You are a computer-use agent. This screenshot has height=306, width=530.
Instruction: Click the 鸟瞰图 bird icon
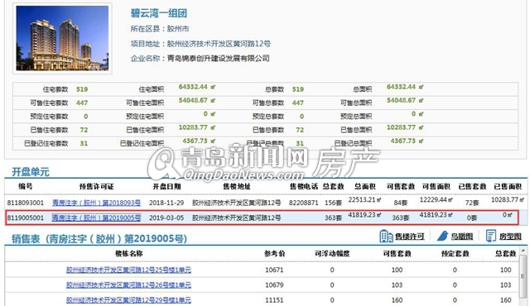pyautogui.click(x=442, y=236)
